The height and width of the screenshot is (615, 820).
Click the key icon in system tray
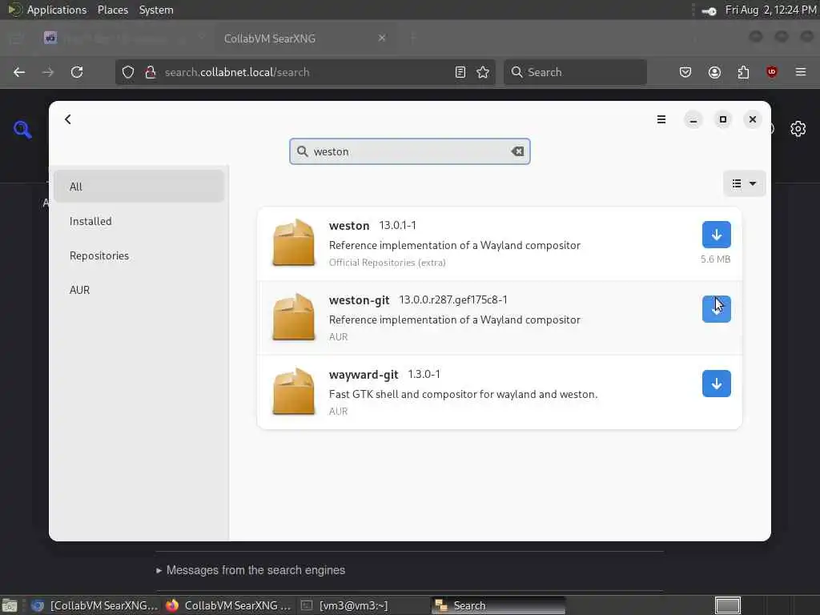709,10
